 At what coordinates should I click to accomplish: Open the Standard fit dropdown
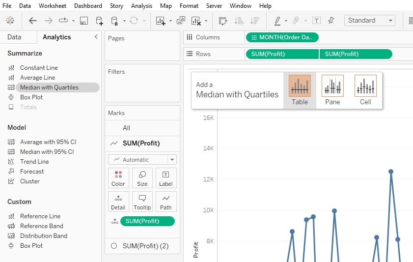click(x=370, y=20)
